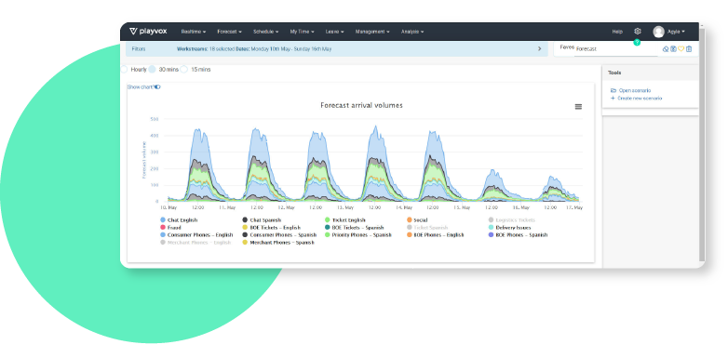This screenshot has height=358, width=728.
Task: Open the Management menu
Action: pos(372,32)
